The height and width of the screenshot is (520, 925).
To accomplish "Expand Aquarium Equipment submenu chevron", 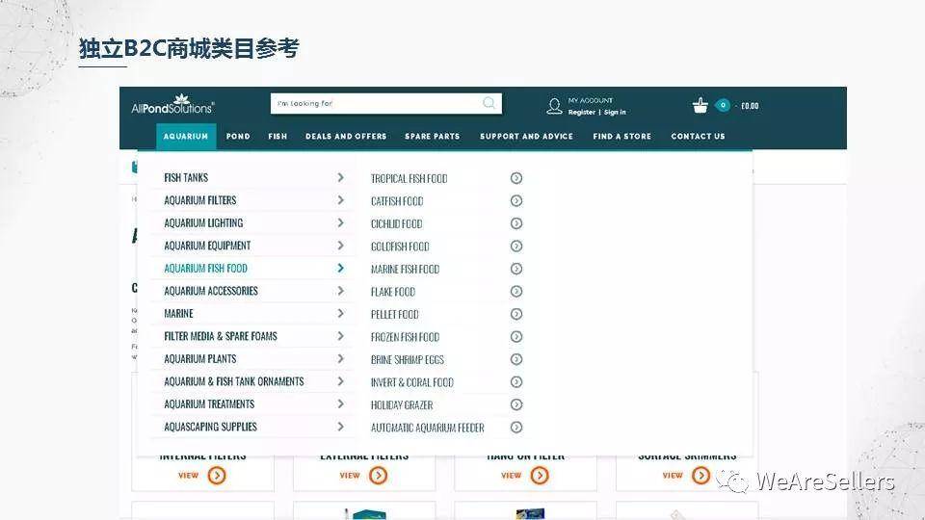I will coord(340,246).
